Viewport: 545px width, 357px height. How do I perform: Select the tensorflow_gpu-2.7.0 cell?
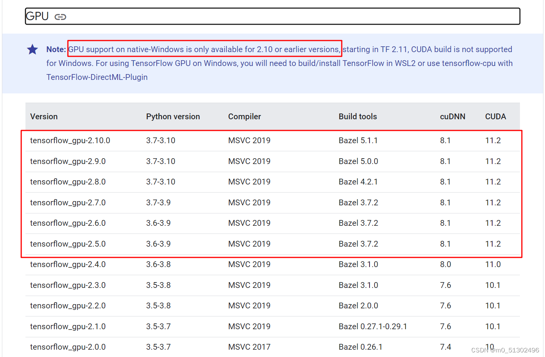pos(68,203)
